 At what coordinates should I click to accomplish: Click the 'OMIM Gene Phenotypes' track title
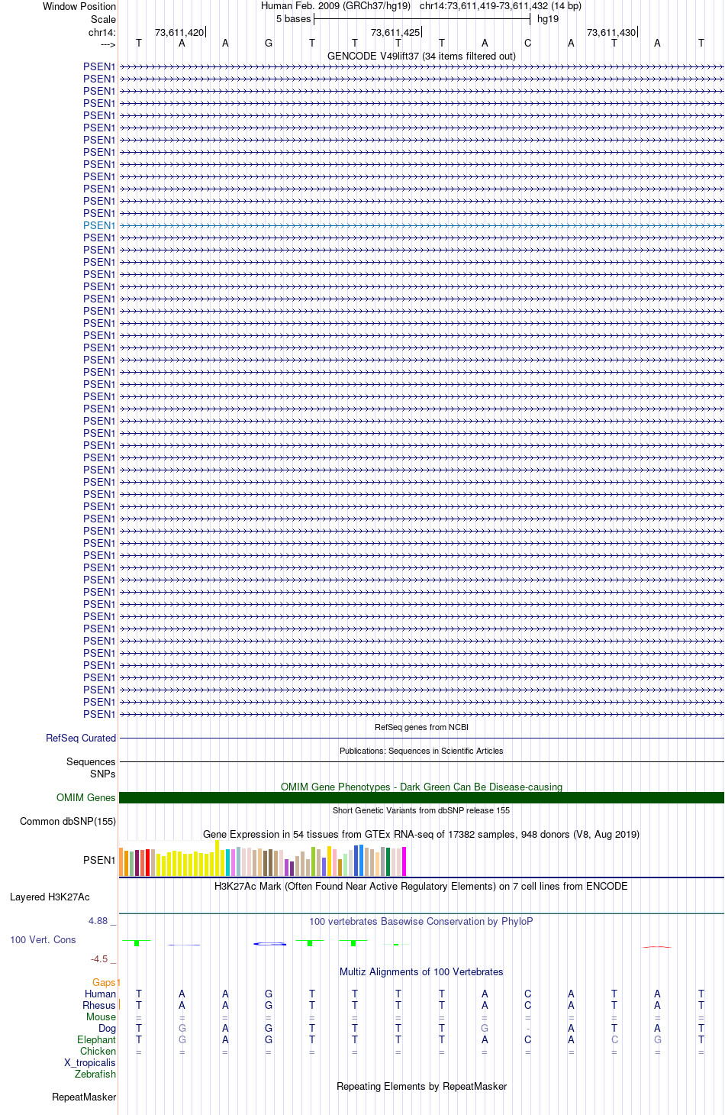click(421, 787)
